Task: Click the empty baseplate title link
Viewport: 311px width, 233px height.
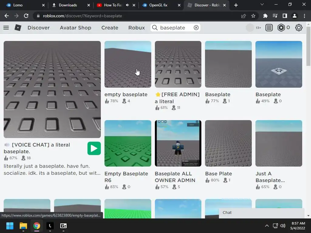Action: [126, 95]
